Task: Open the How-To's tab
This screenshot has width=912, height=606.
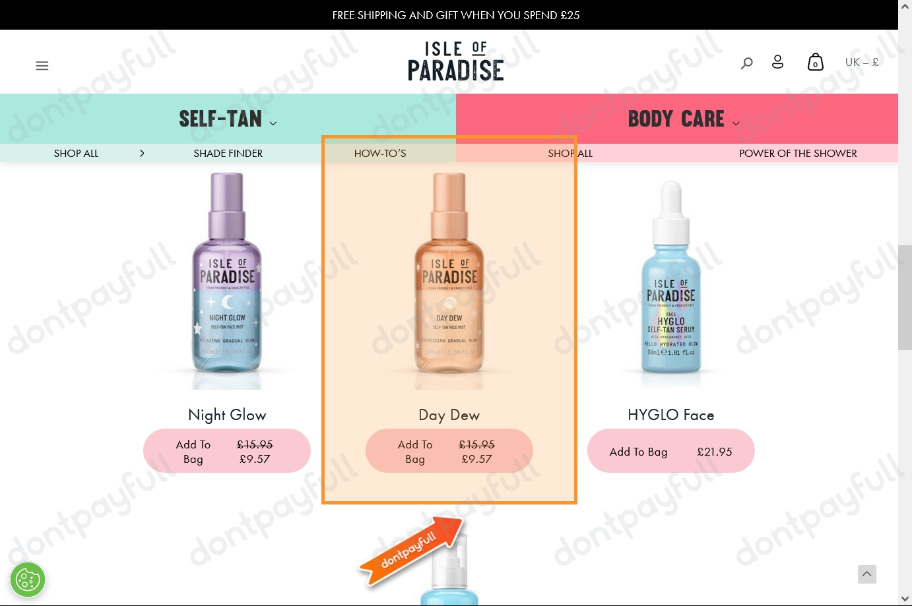Action: pos(380,153)
